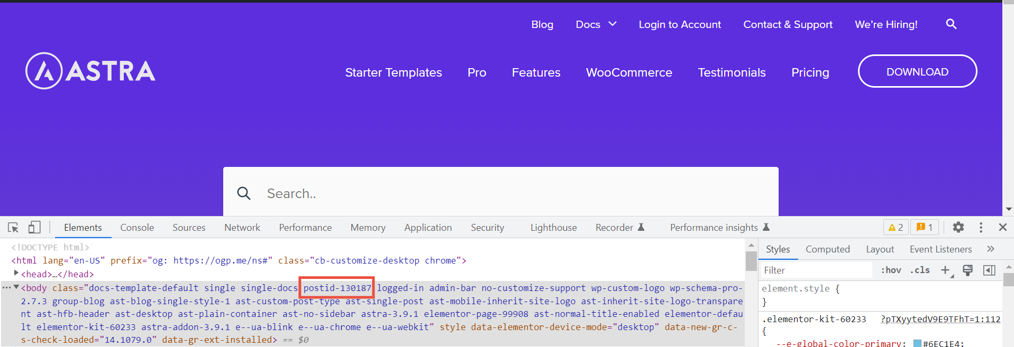Image resolution: width=1014 pixels, height=347 pixels.
Task: Click the DOWNLOAD button
Action: pos(917,71)
